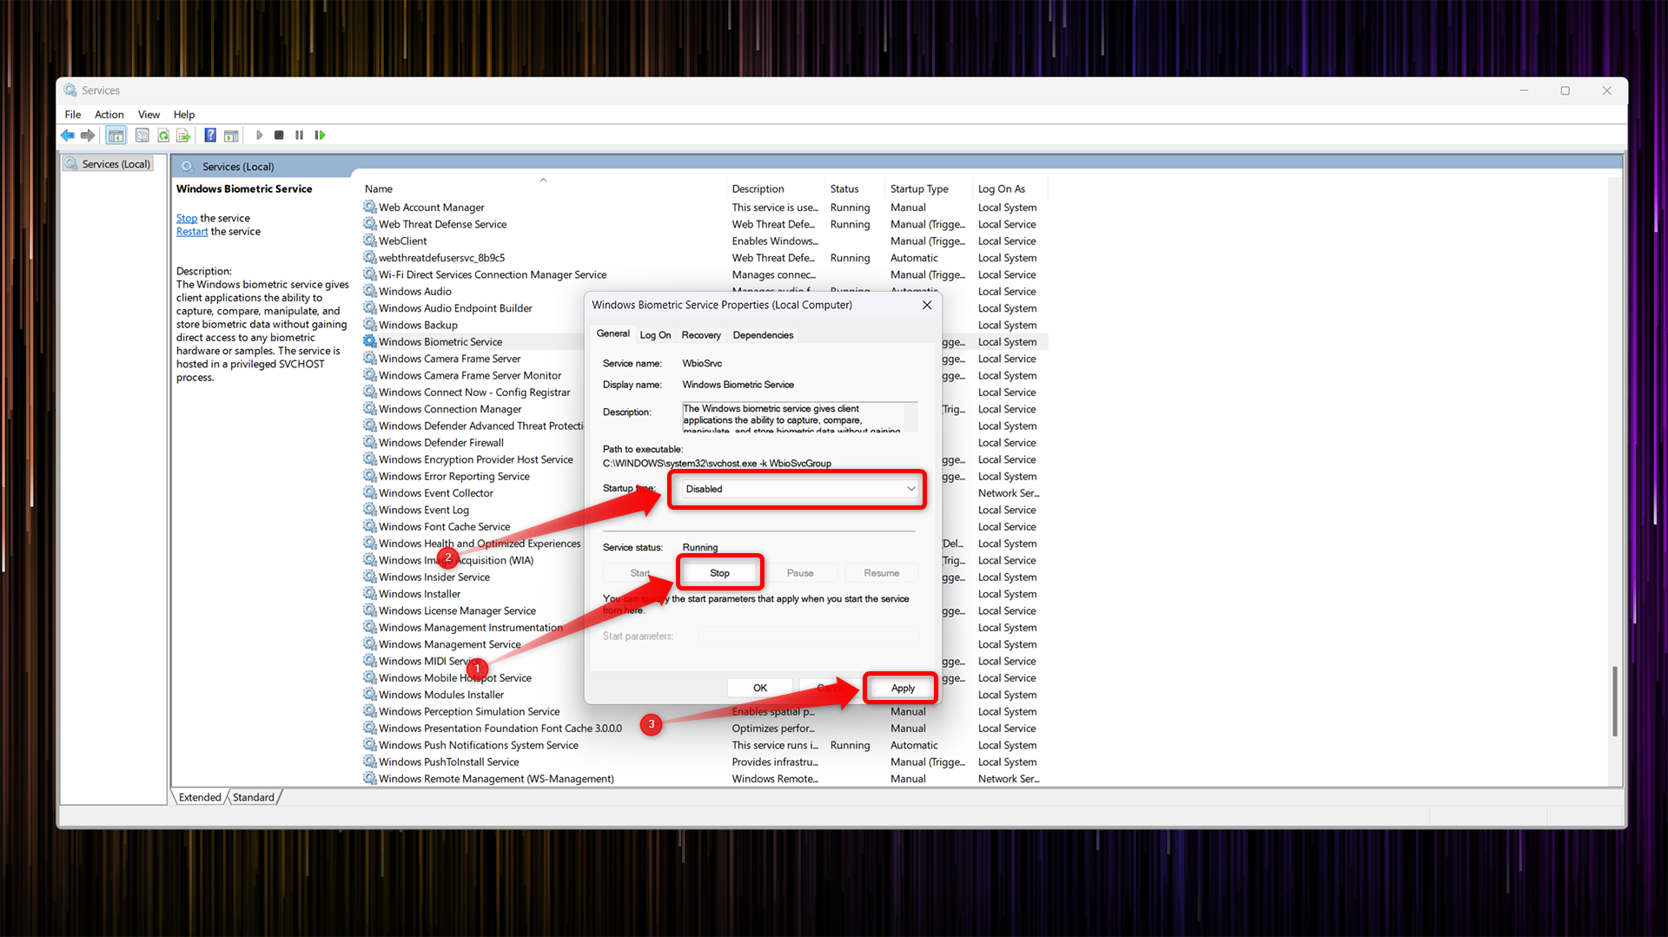Sort list by Description column header
This screenshot has width=1668, height=937.
(776, 188)
